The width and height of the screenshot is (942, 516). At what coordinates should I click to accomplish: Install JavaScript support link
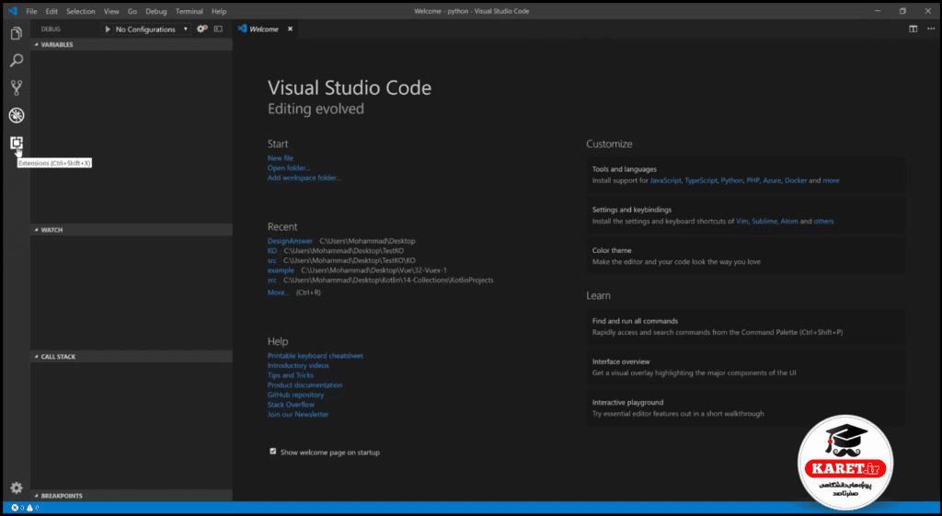pos(666,180)
